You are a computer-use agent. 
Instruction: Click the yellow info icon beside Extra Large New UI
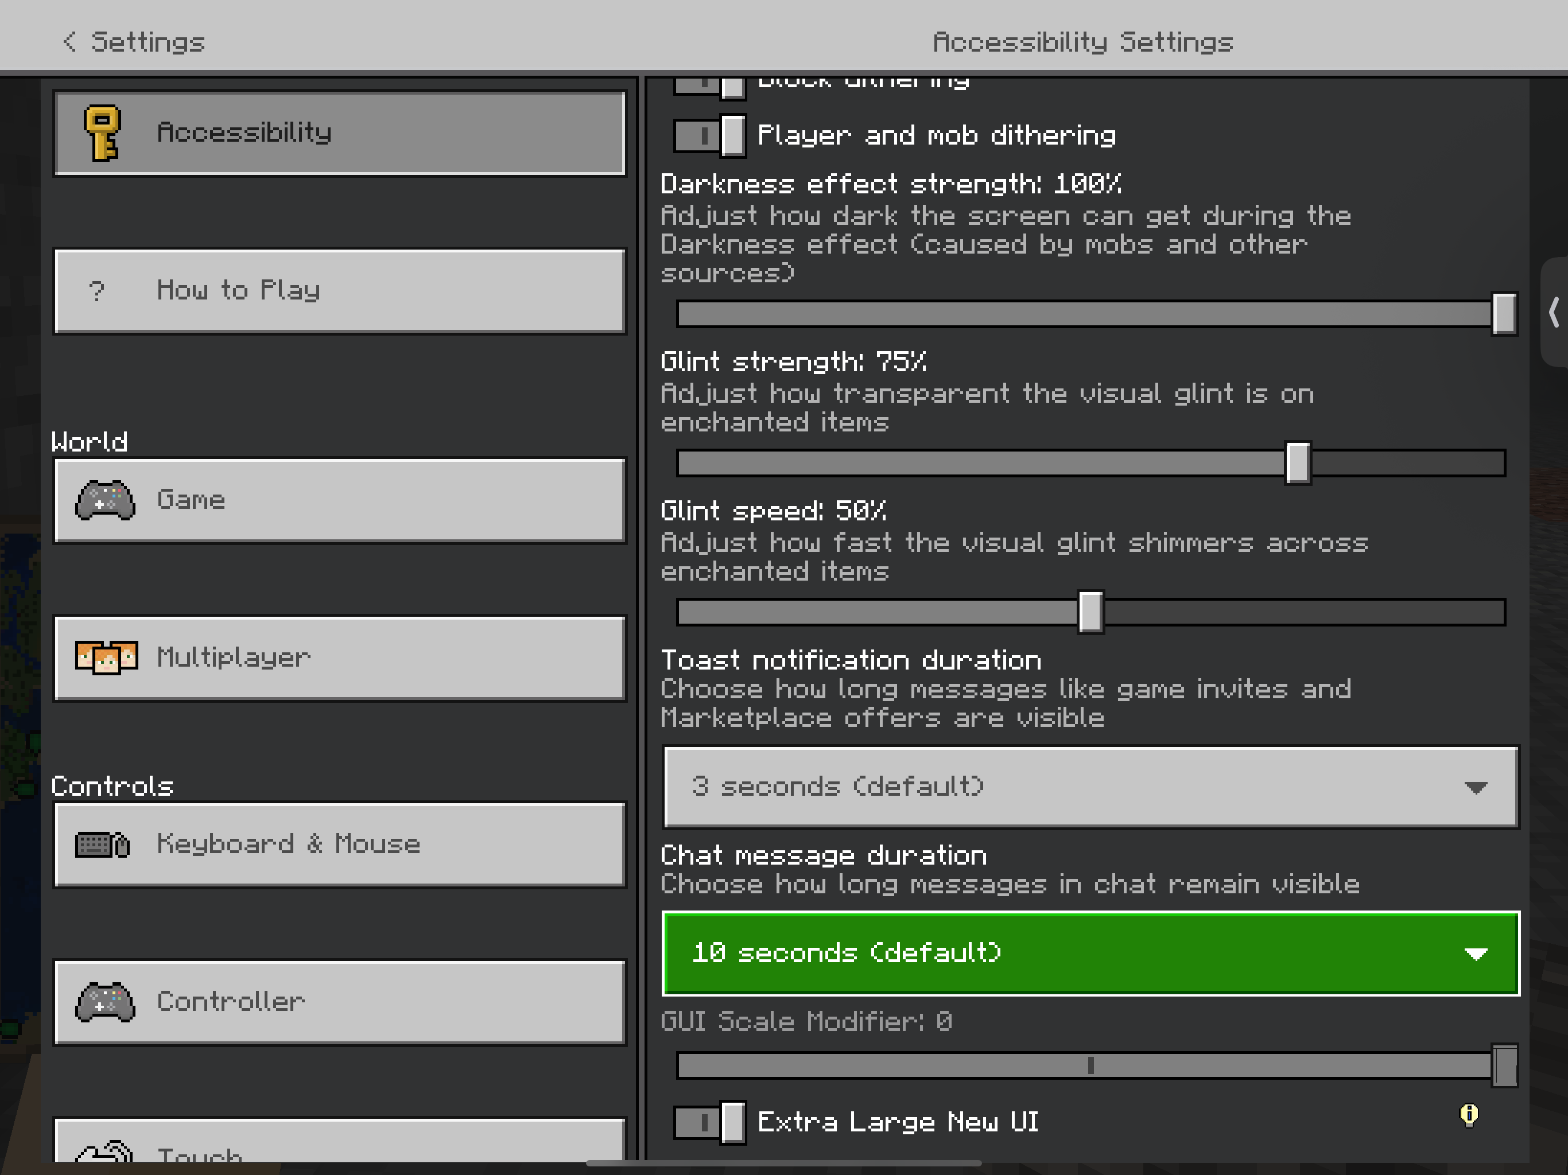pyautogui.click(x=1469, y=1115)
